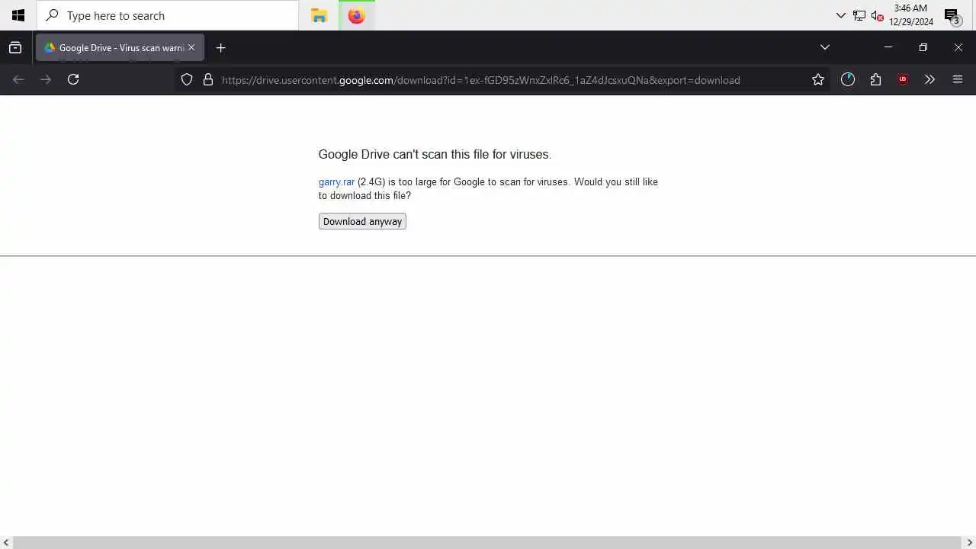
Task: Open File Explorer from taskbar
Action: coord(319,15)
